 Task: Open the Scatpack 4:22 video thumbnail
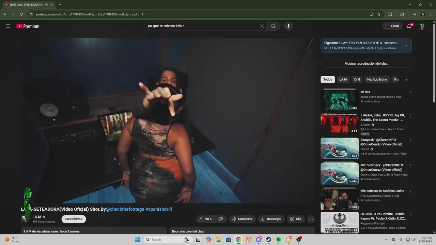pos(340,148)
